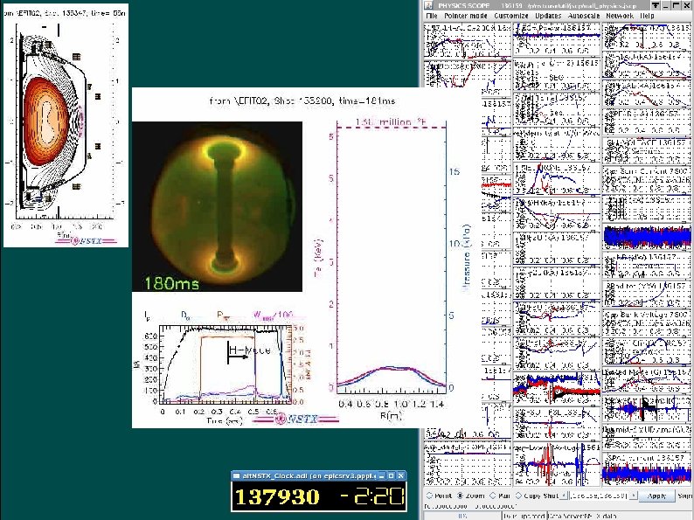Viewport: 694px width, 520px height.
Task: Click the Shot number input field
Action: click(600, 496)
